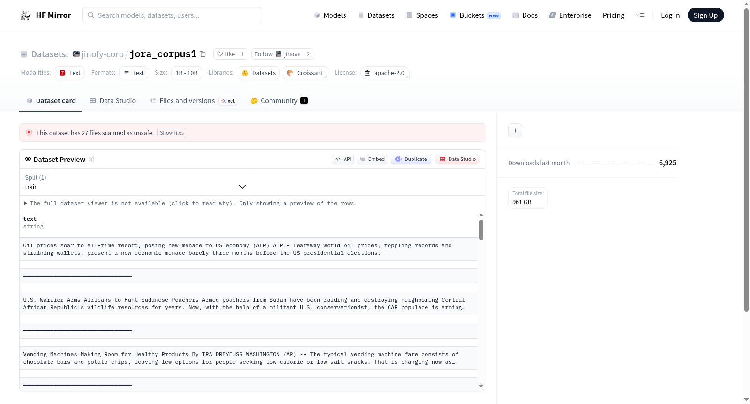Click the text column header
This screenshot has height=404, width=750.
coord(30,219)
